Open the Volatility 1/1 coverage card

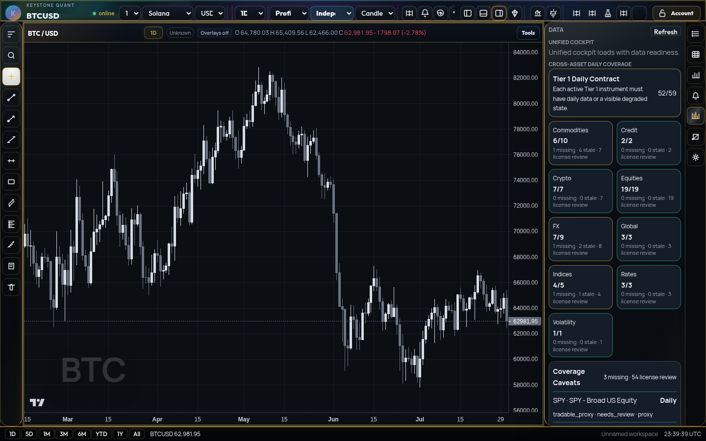click(580, 335)
